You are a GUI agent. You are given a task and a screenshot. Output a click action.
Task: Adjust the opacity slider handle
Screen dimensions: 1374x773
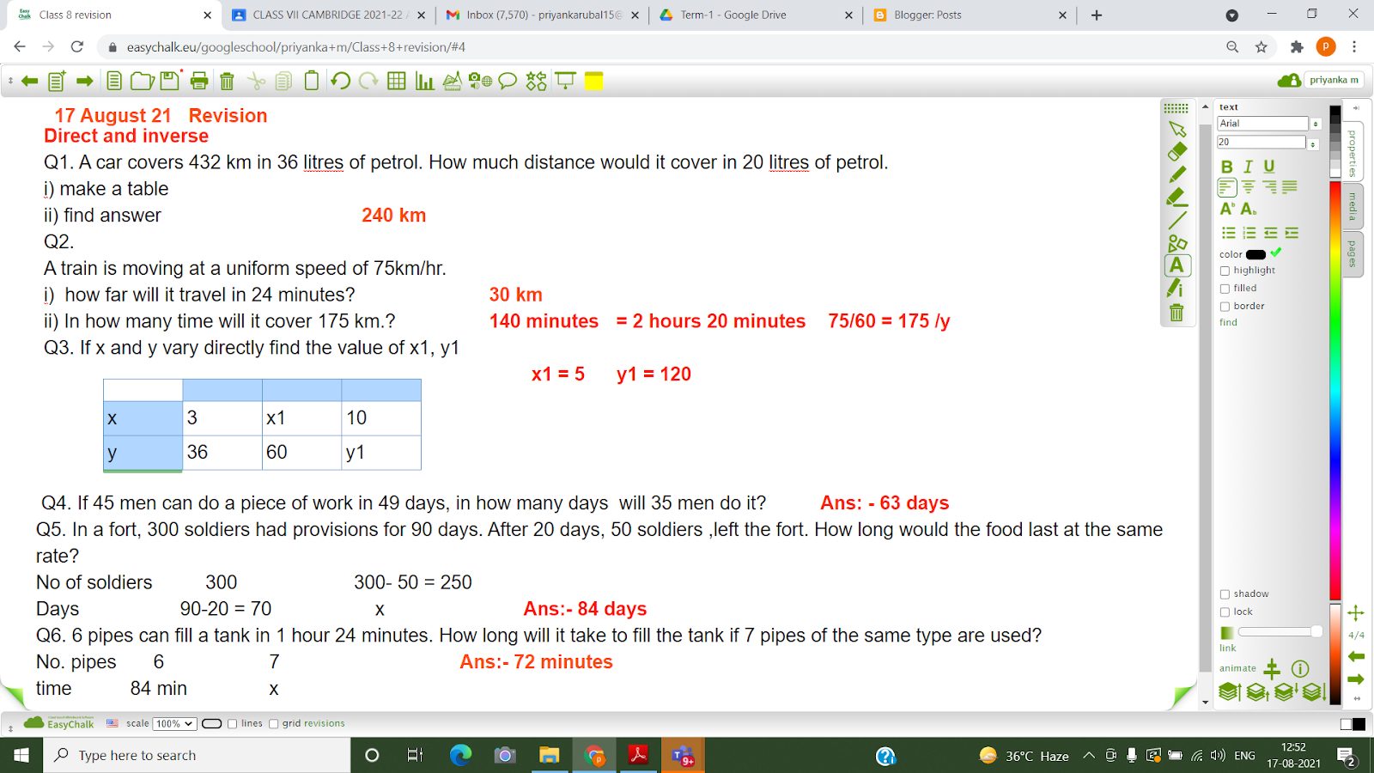coord(1316,632)
